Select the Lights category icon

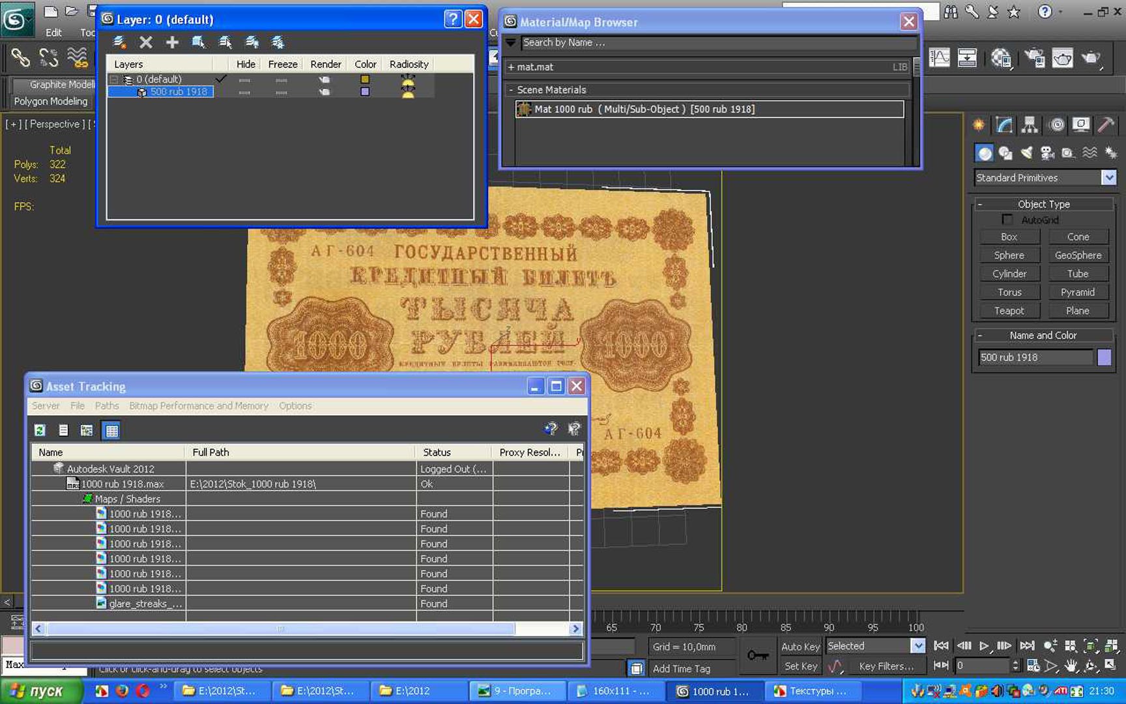pos(1027,153)
